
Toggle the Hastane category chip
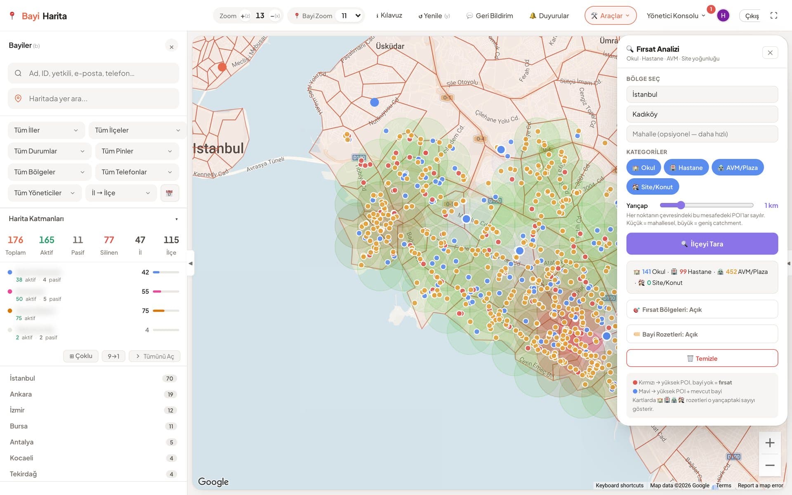tap(686, 167)
